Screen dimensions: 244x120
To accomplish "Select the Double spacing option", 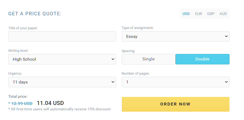I will tap(202, 59).
